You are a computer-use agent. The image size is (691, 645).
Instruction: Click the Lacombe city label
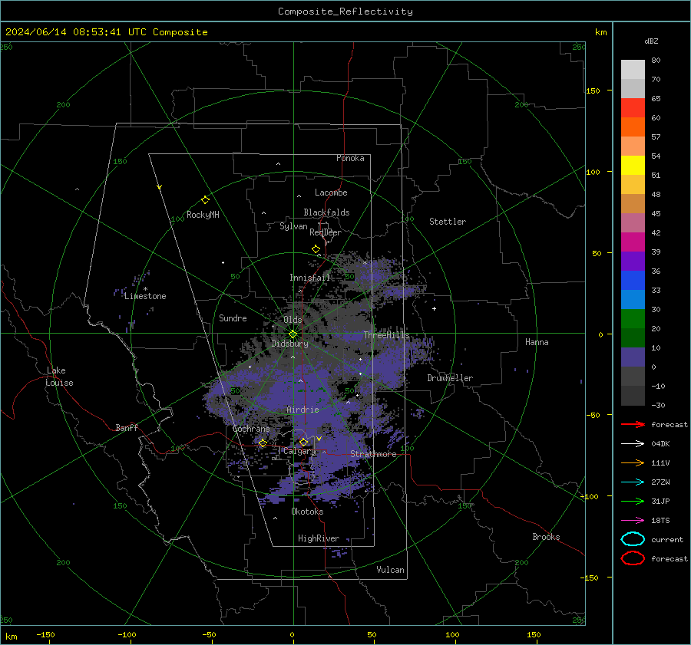click(331, 193)
